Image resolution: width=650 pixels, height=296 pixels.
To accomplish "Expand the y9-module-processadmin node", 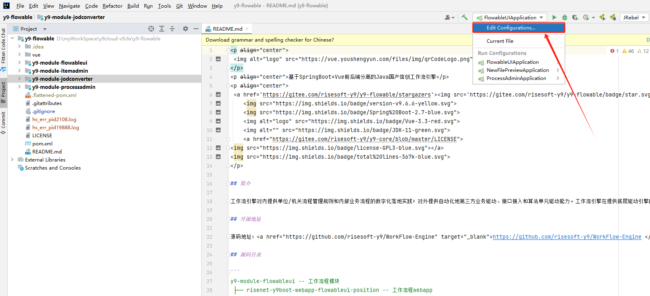I will pyautogui.click(x=19, y=87).
